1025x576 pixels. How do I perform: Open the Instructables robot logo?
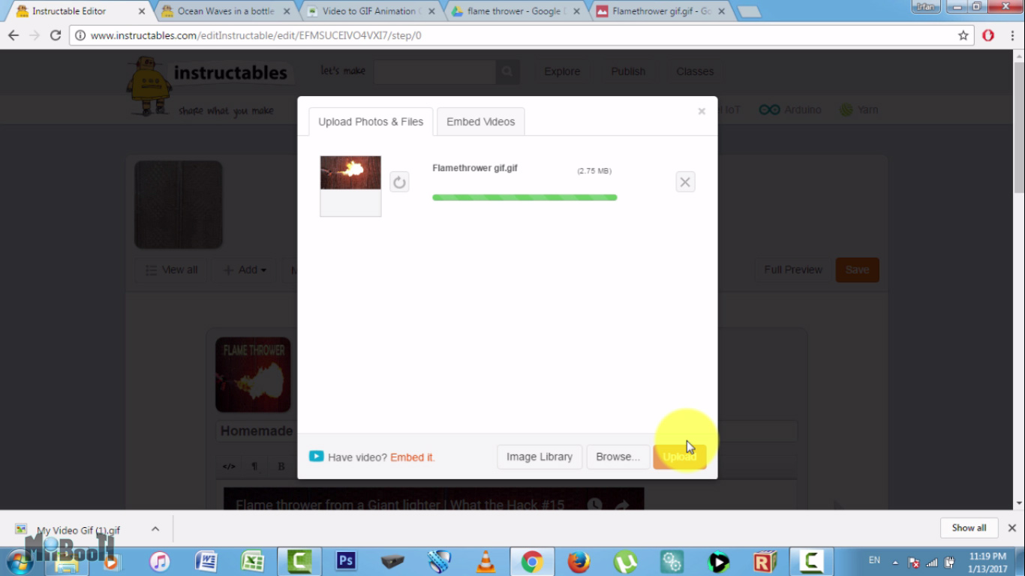149,85
